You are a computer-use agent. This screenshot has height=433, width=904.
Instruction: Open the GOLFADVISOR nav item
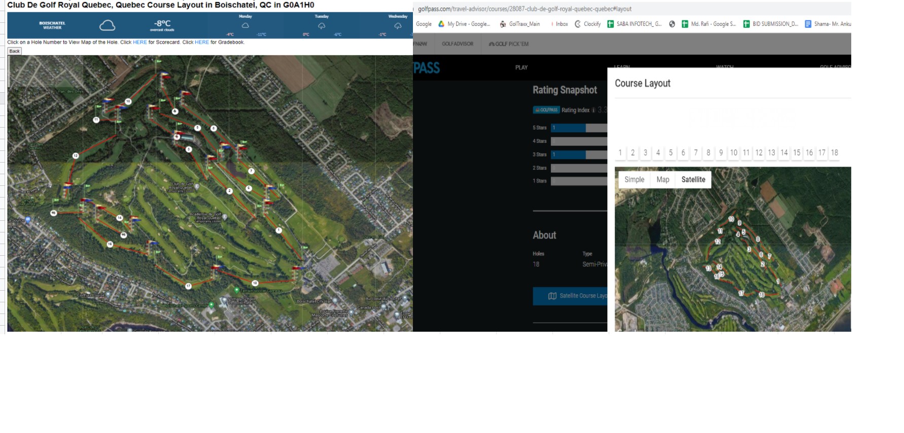pyautogui.click(x=458, y=44)
